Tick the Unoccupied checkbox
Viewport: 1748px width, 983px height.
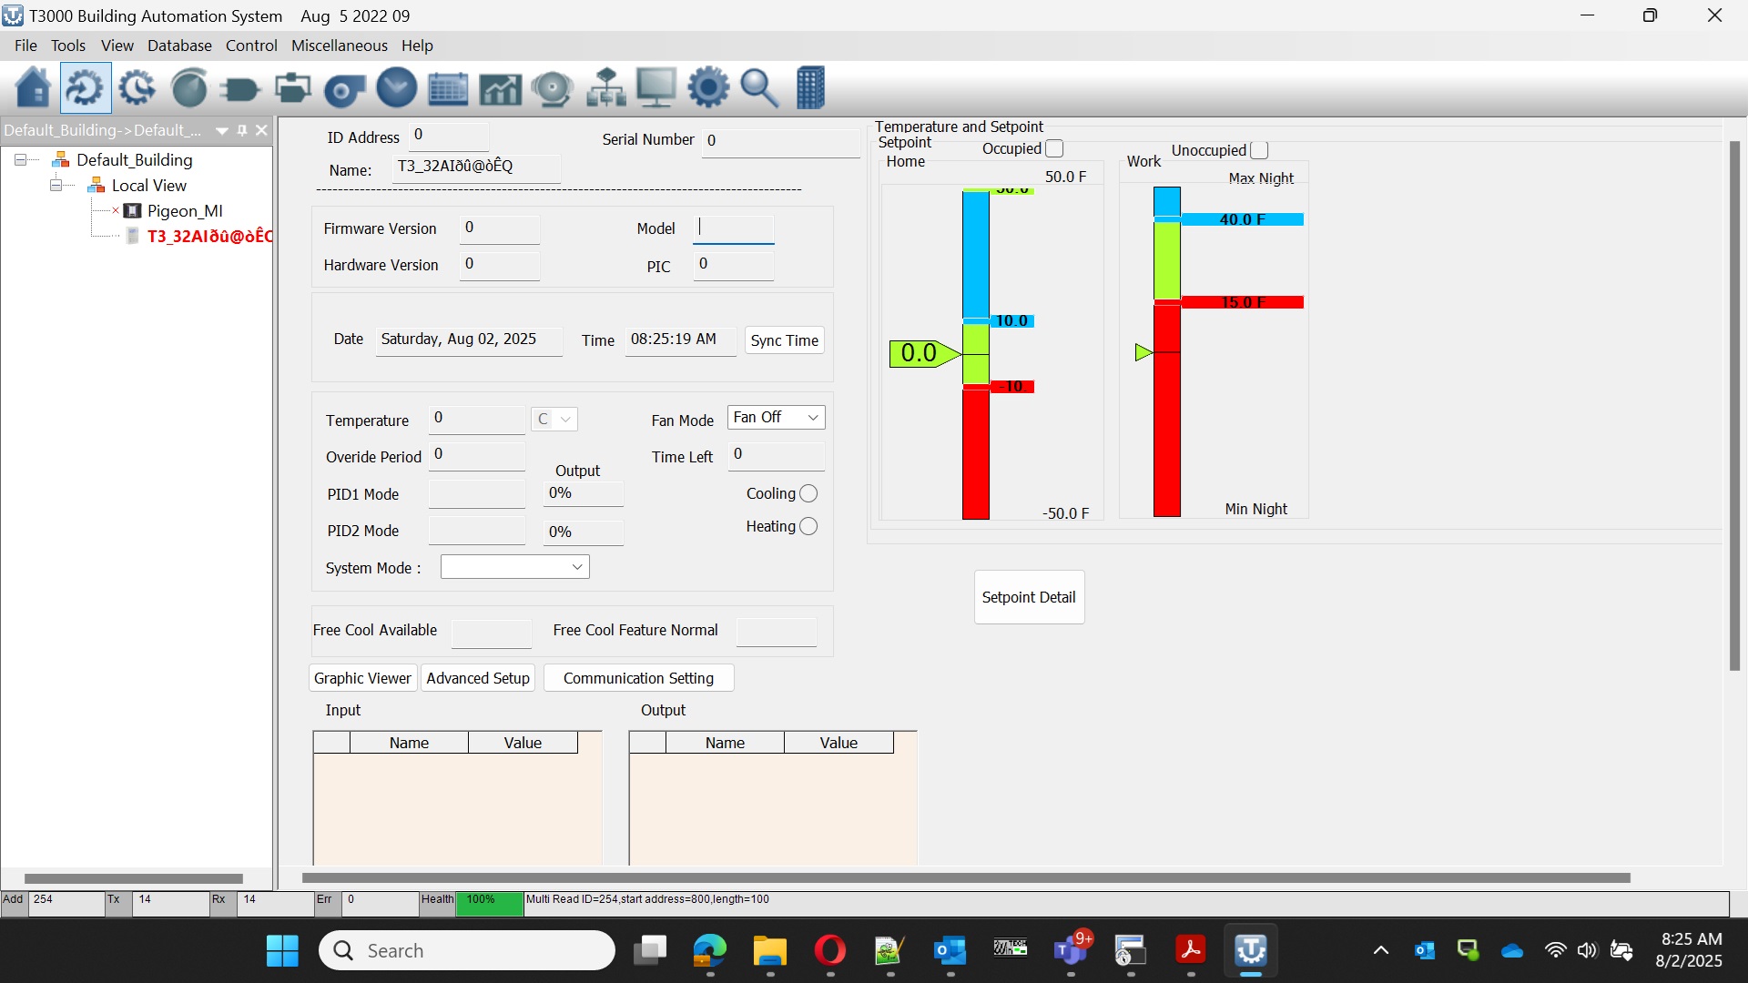click(1259, 150)
